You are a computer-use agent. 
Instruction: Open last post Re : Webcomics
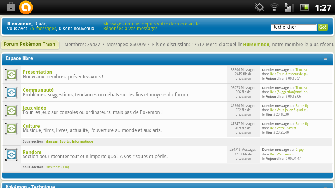pos(282,154)
